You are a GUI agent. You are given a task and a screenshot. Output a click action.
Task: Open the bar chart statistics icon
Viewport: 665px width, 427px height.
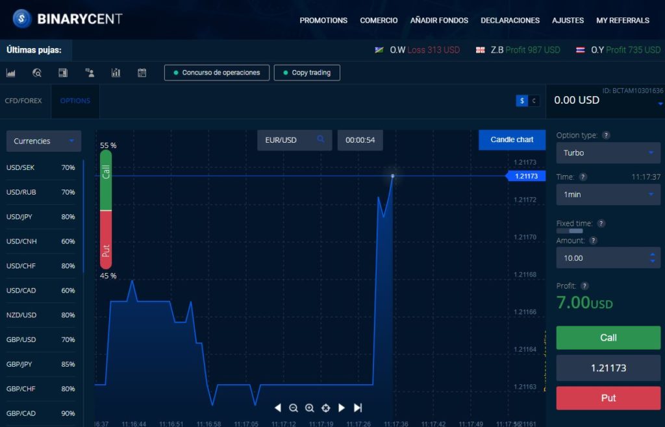tap(116, 73)
